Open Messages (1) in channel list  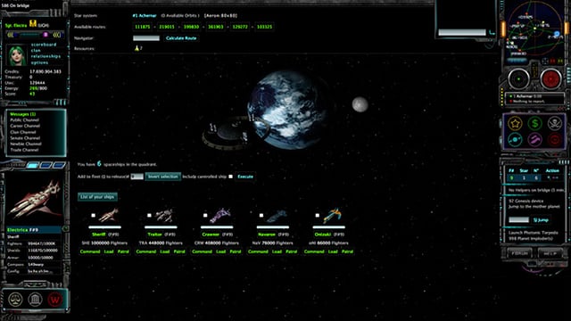pyautogui.click(x=23, y=114)
